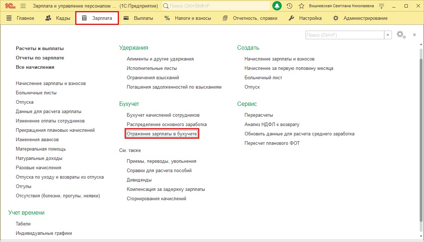Open Натуральные доходы
The image size is (424, 242).
pos(39,158)
